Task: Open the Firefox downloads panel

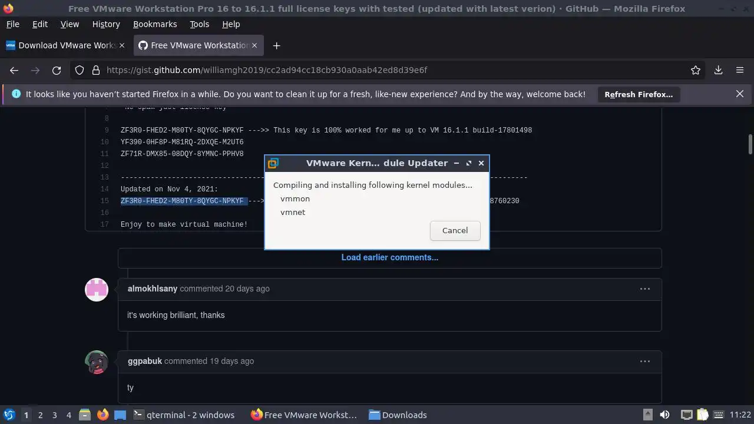Action: tap(718, 70)
